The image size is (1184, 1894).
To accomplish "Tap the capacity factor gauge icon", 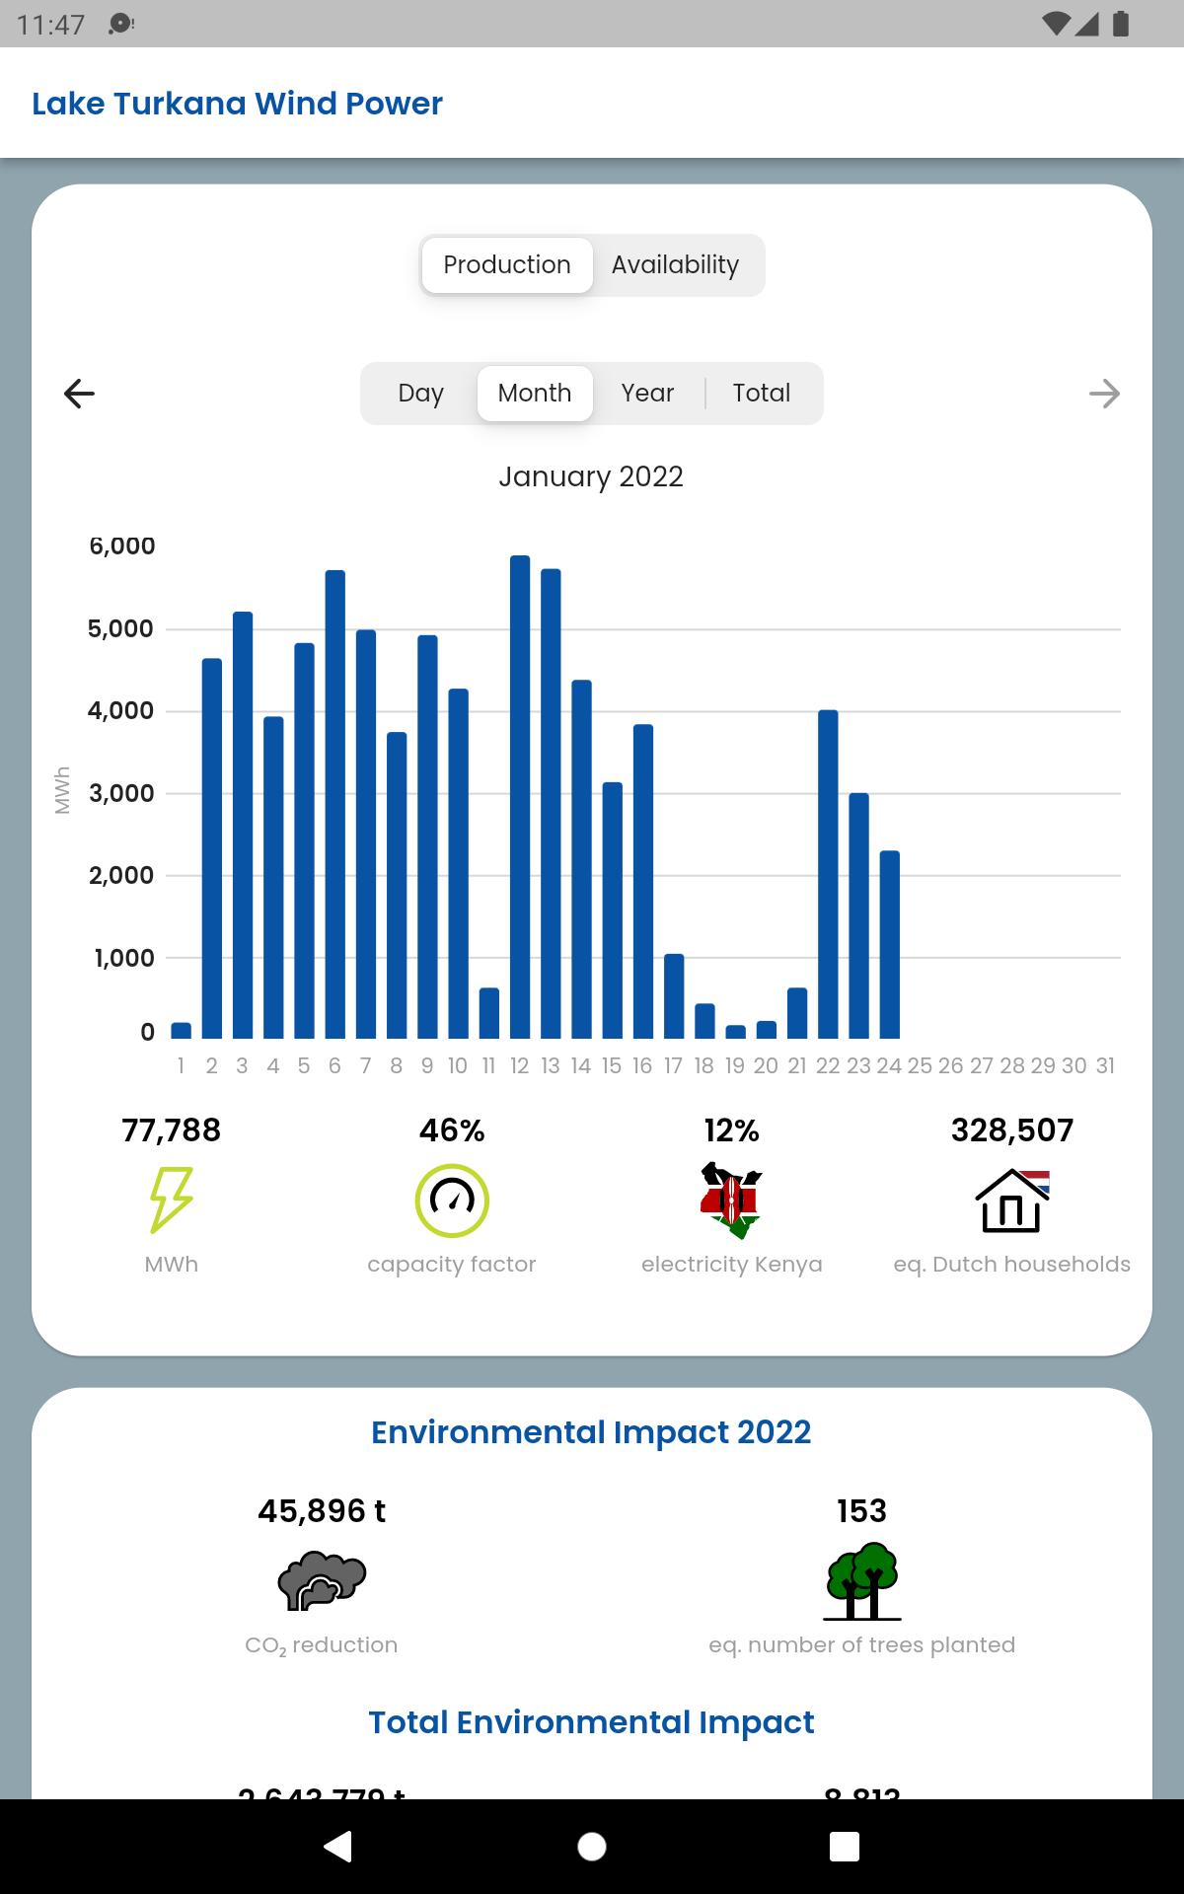I will coord(452,1201).
